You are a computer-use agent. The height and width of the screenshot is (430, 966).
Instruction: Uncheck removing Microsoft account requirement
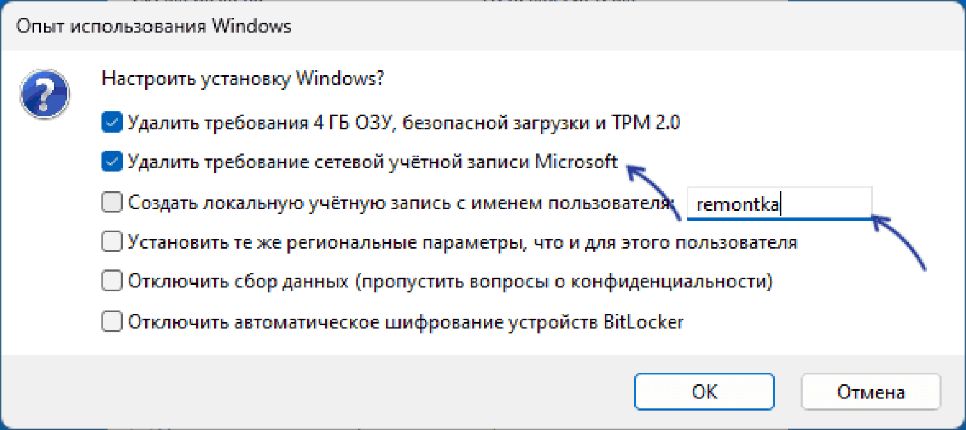click(x=111, y=162)
